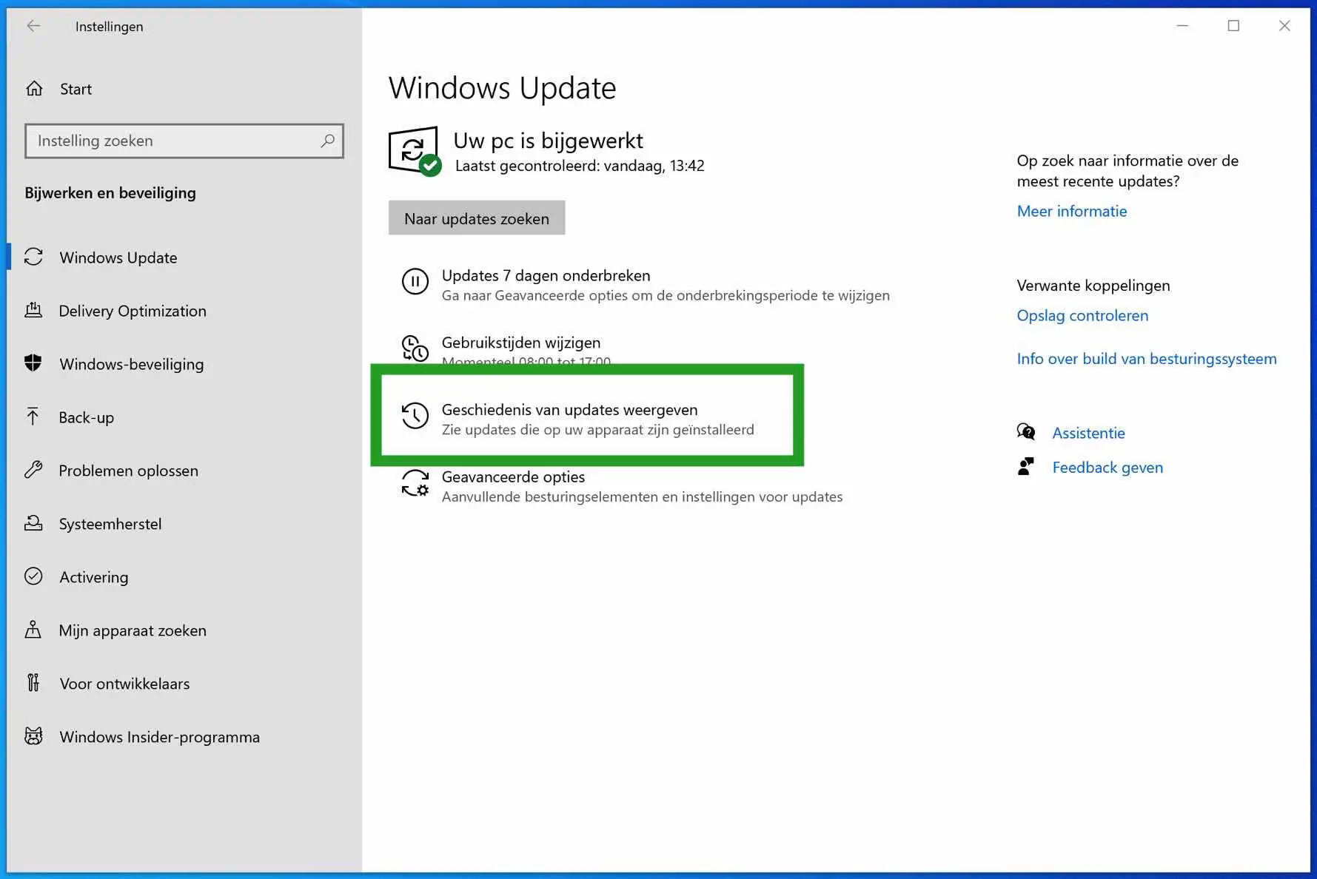This screenshot has width=1317, height=879.
Task: Maximize the Instellingen window
Action: [x=1233, y=26]
